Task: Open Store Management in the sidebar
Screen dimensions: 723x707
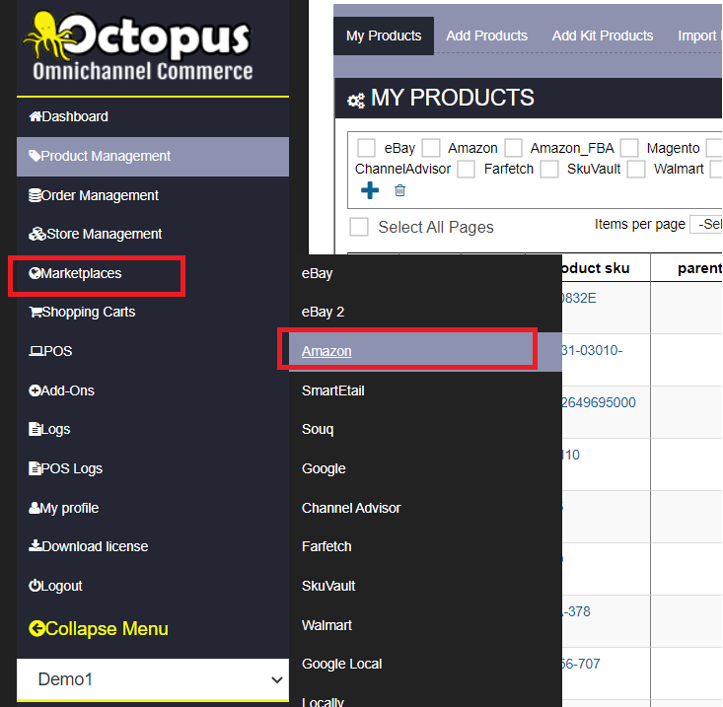Action: click(x=153, y=234)
